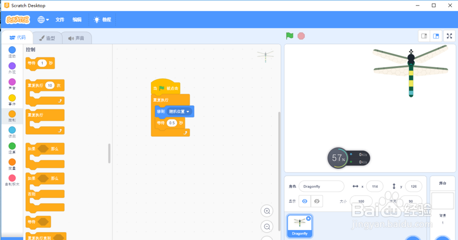Edit the sprite x position 114
This screenshot has width=458, height=240.
(375, 187)
